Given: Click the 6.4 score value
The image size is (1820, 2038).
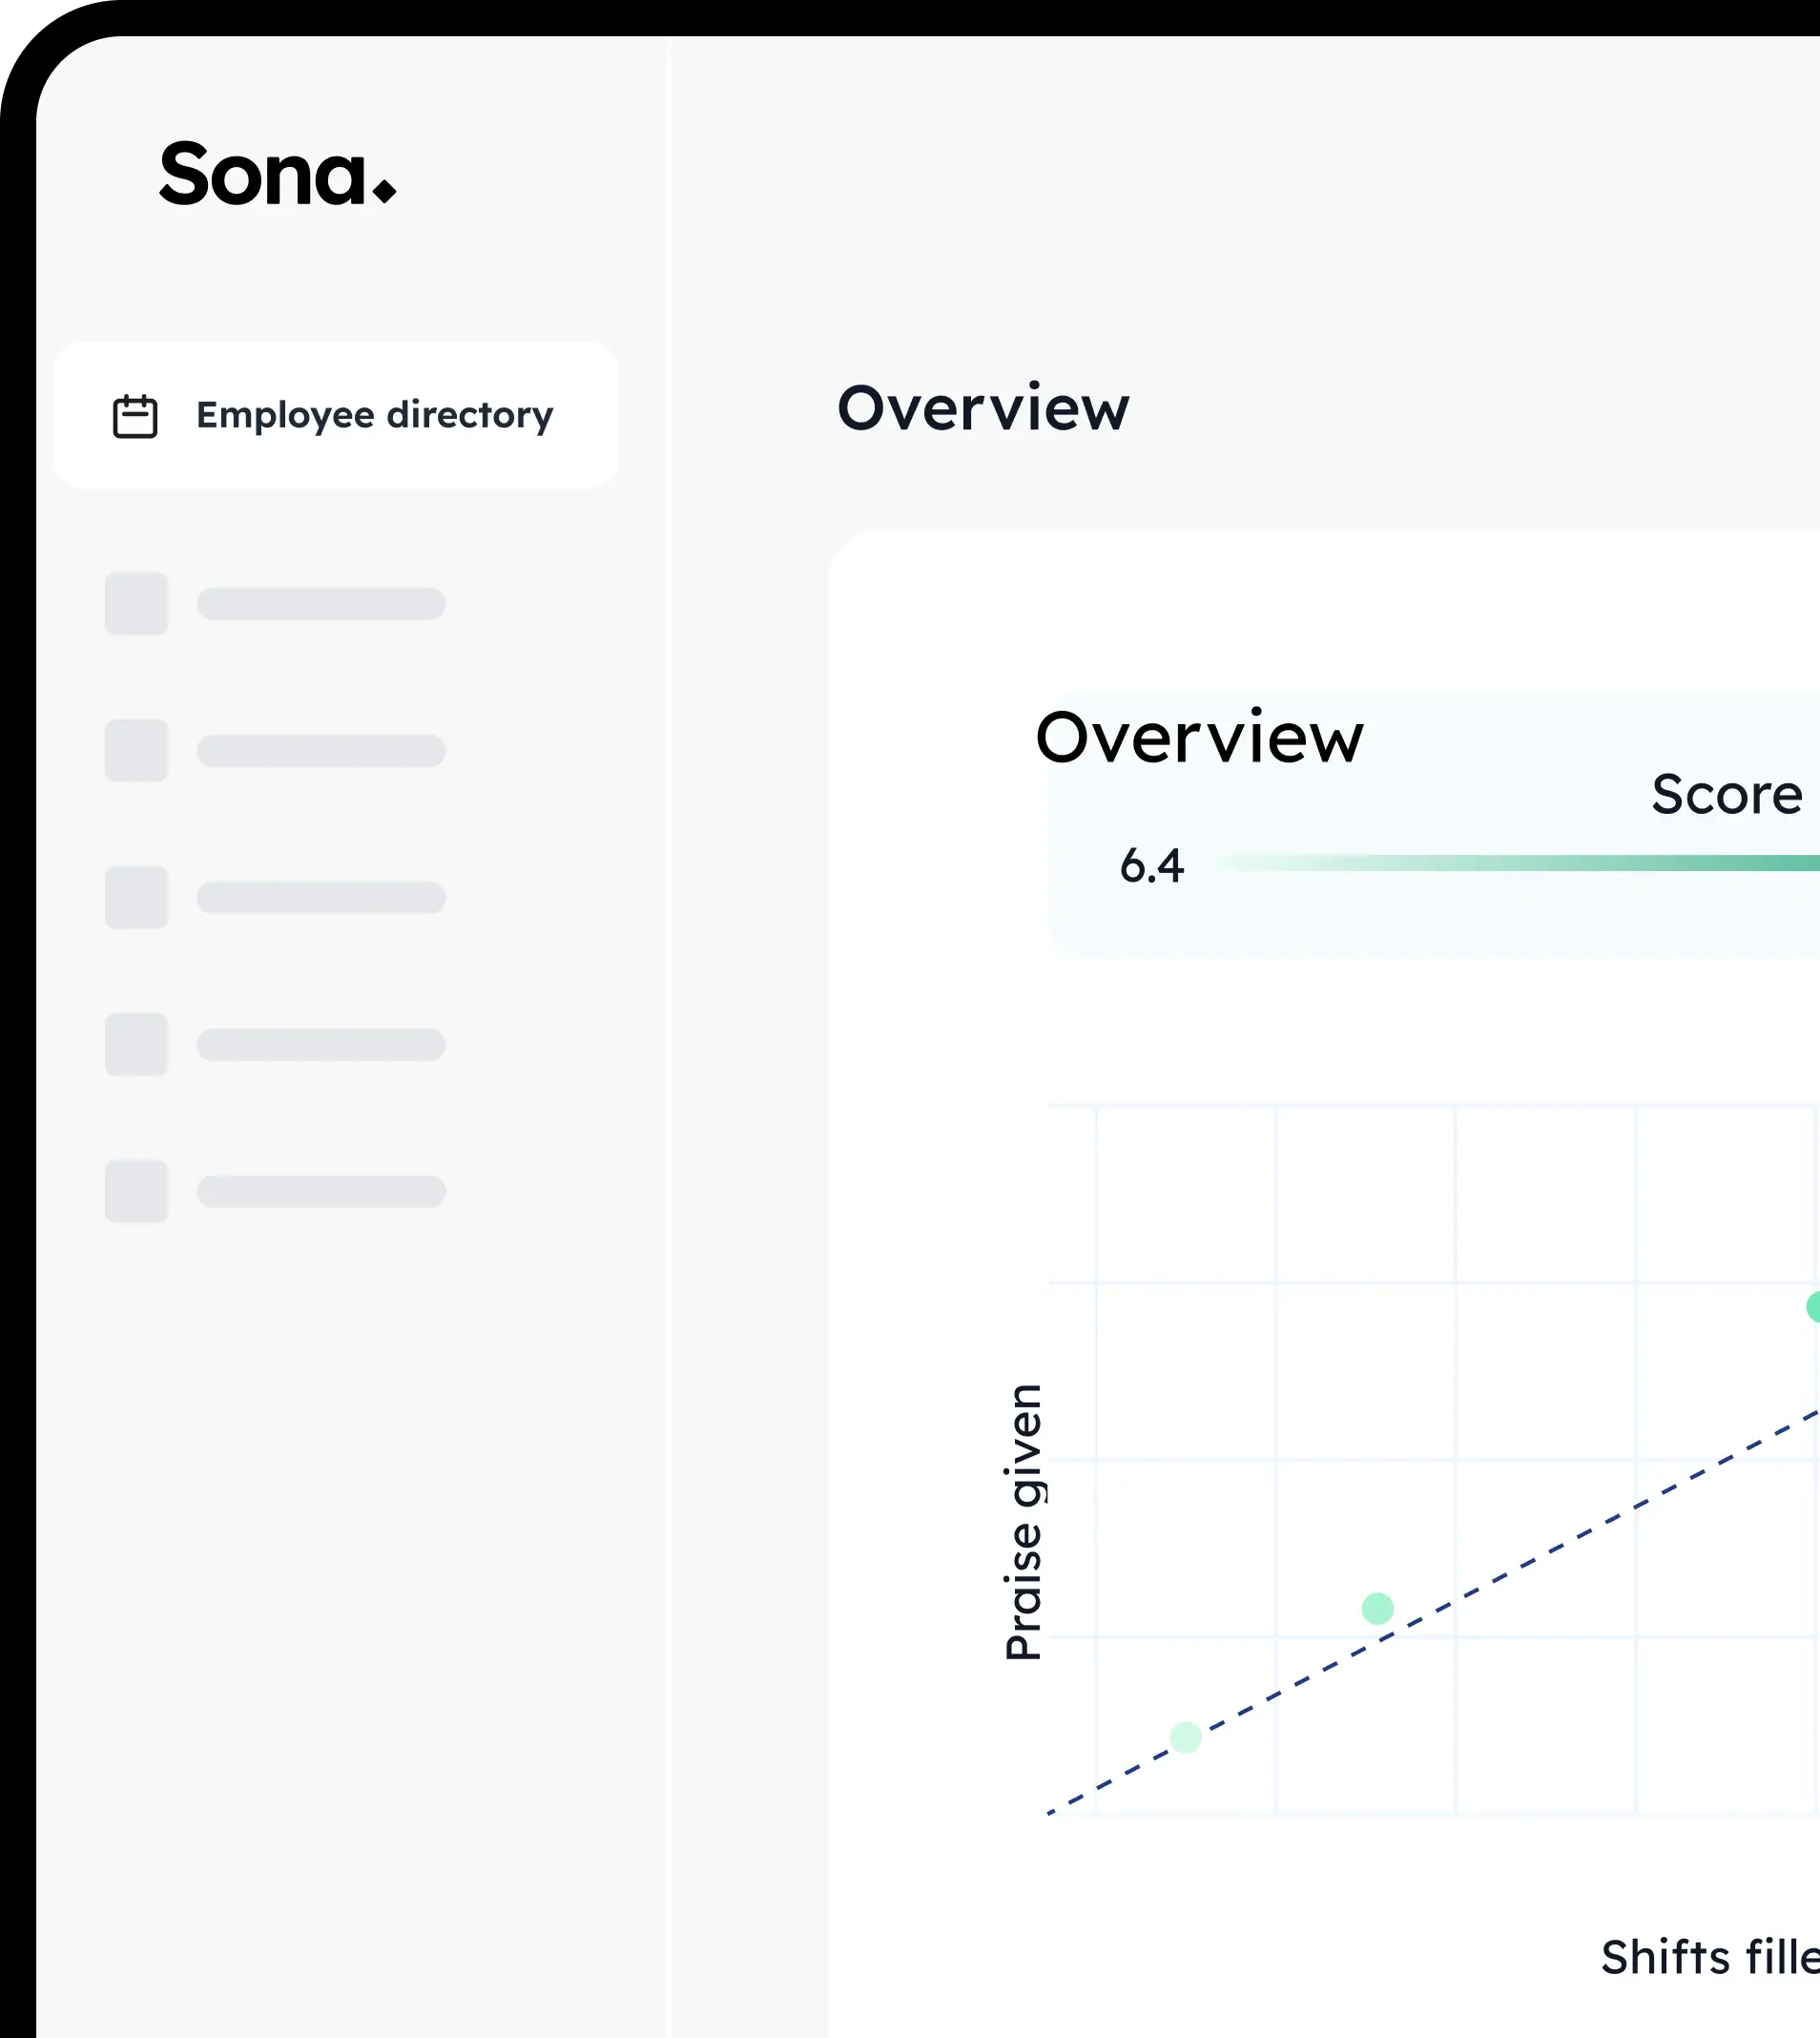Looking at the screenshot, I should coord(1152,865).
